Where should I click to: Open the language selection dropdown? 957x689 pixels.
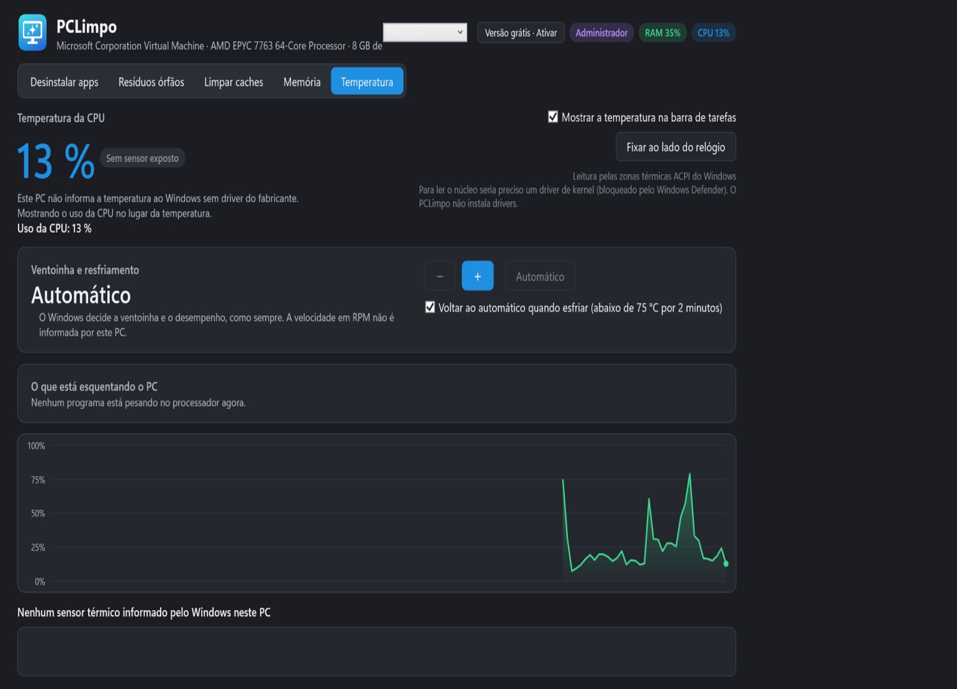pyautogui.click(x=425, y=33)
